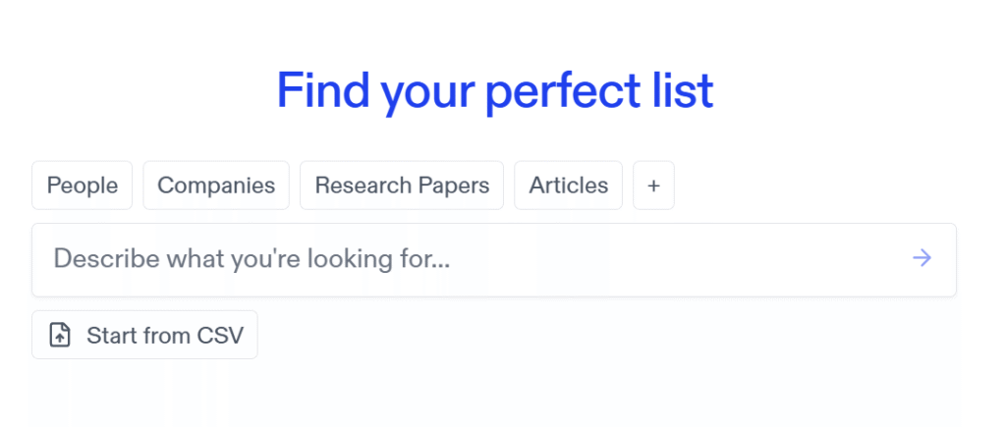Open the CSV import option

coord(144,336)
